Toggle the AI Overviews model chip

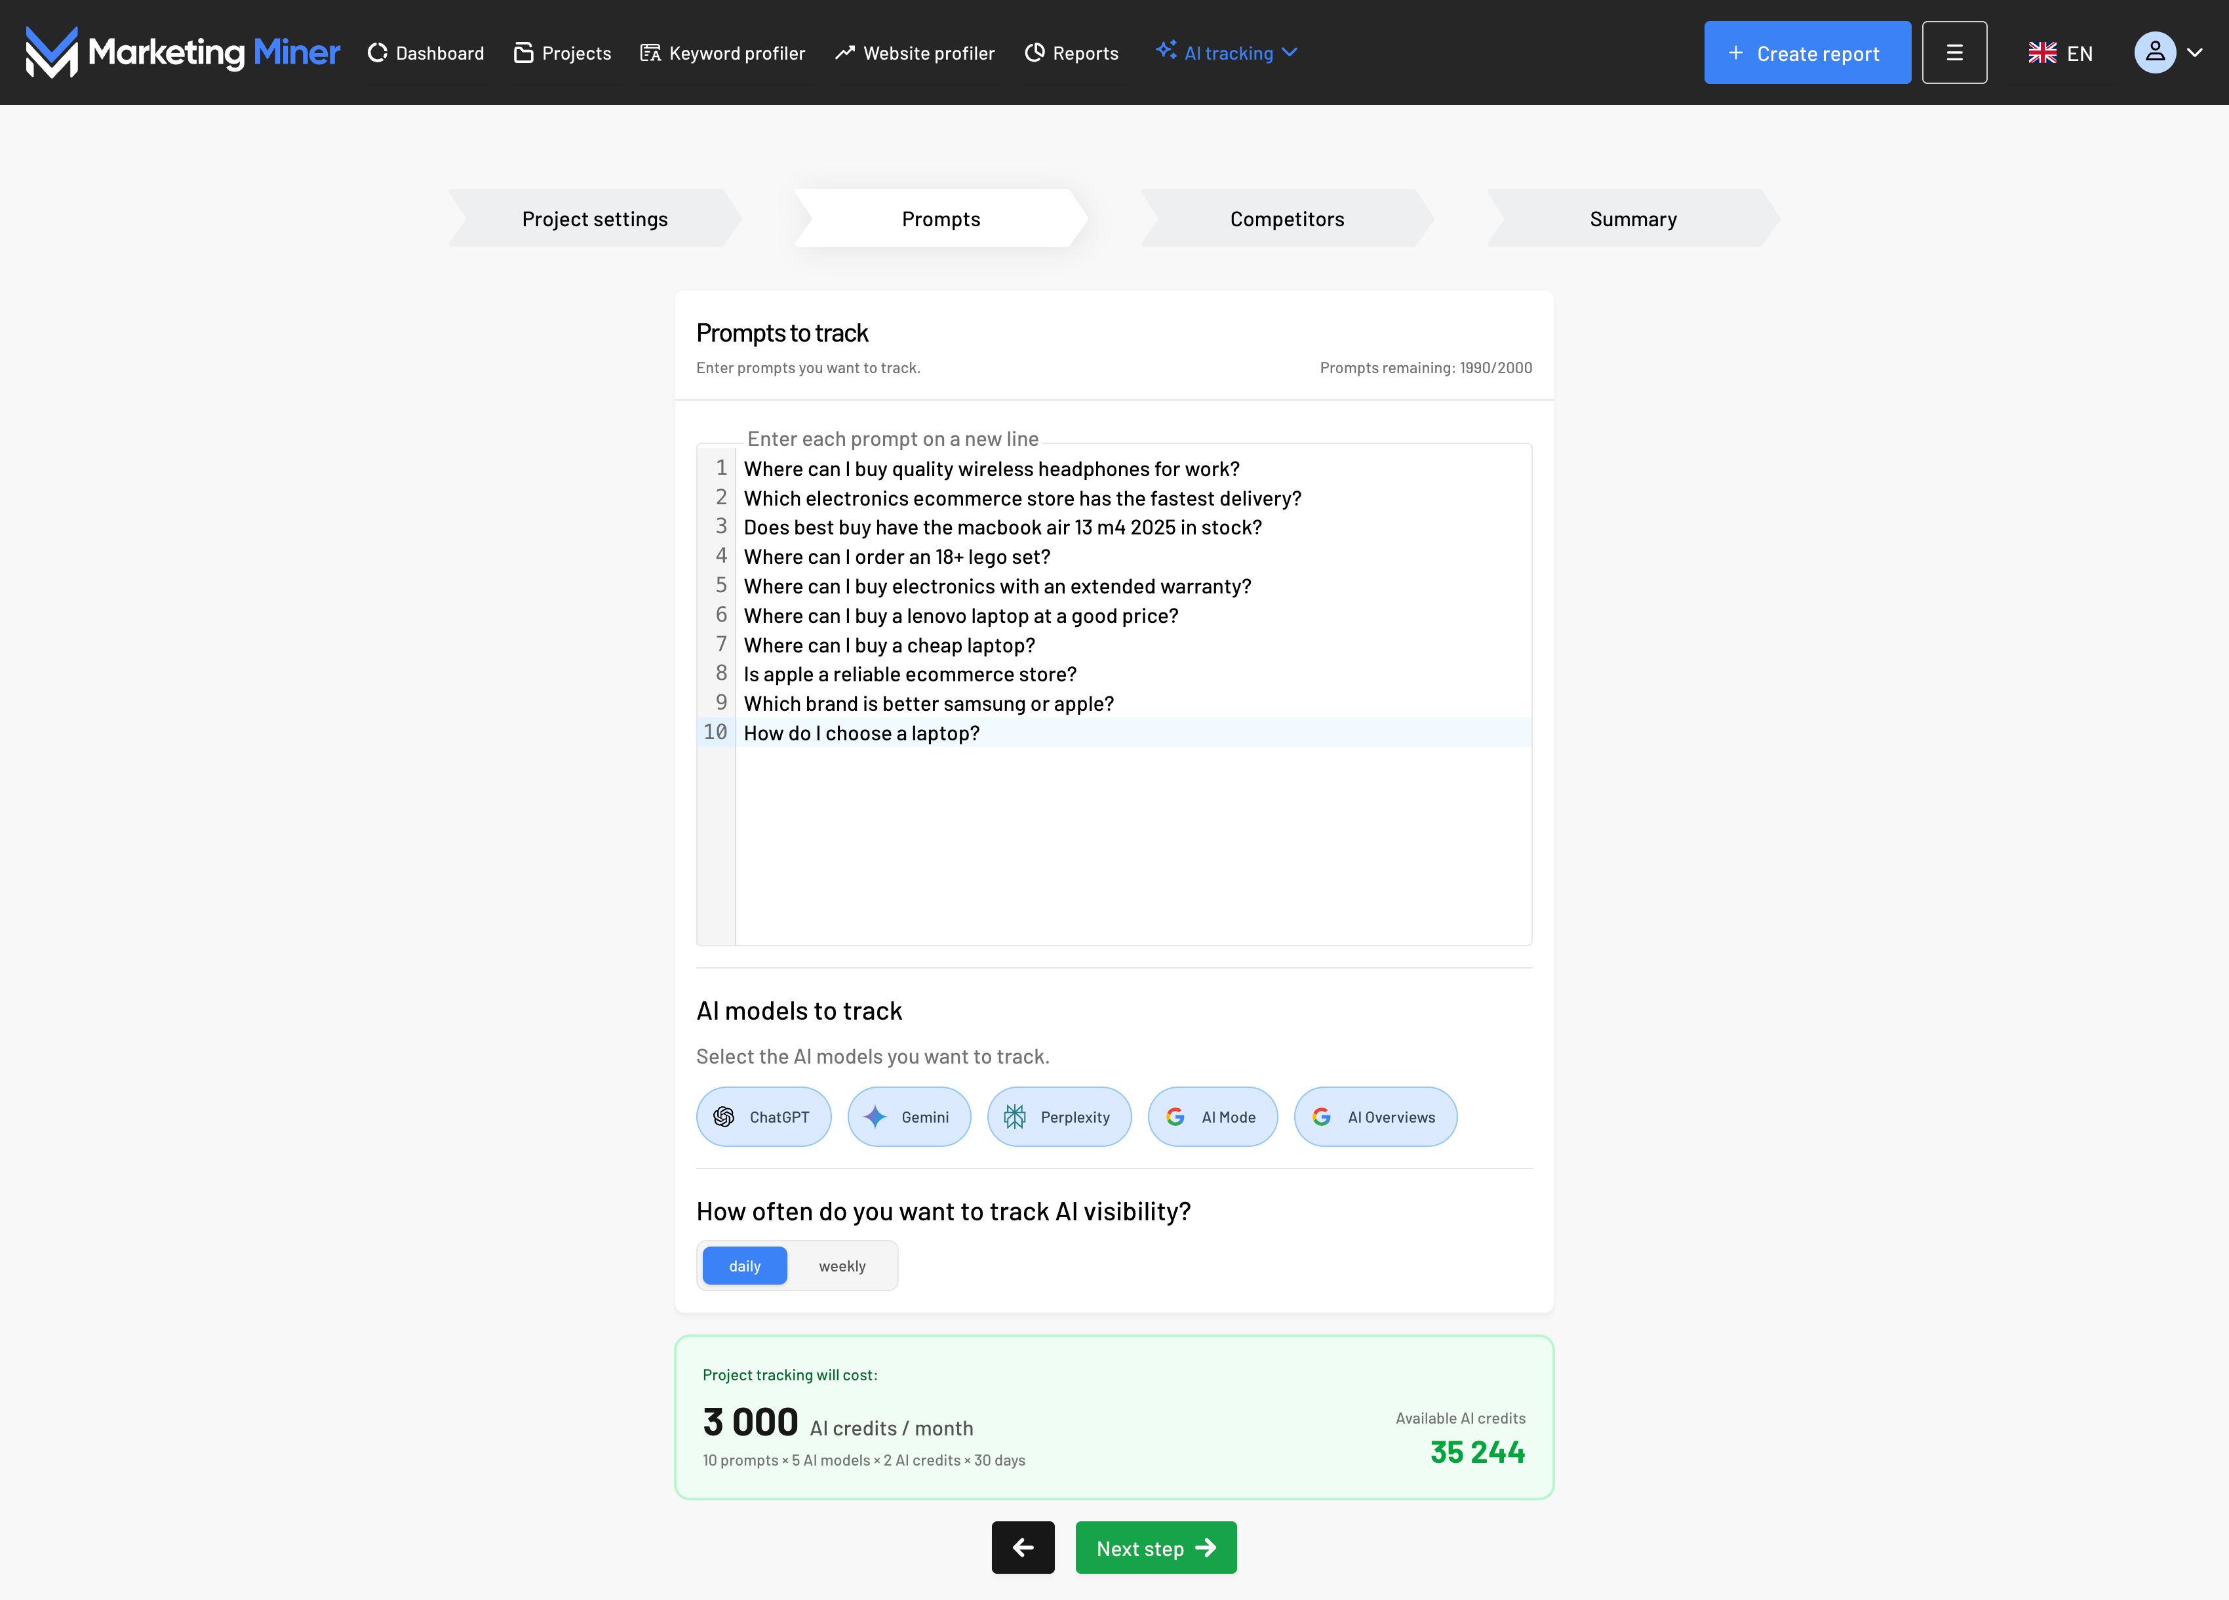[1375, 1117]
